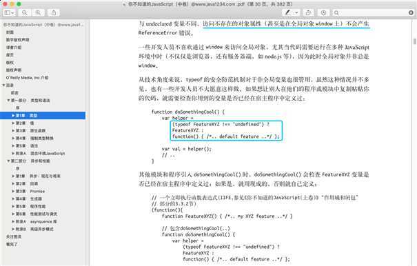Select the sidebar header with the PDF file name
The width and height of the screenshot is (417, 266).
pyautogui.click(x=43, y=25)
